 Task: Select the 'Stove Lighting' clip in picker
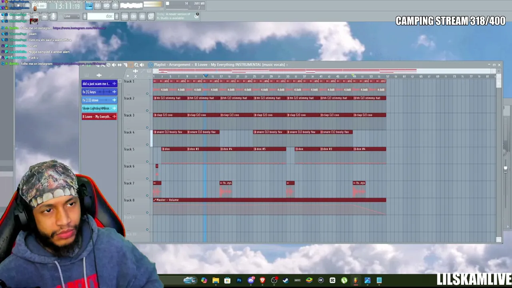(x=99, y=108)
